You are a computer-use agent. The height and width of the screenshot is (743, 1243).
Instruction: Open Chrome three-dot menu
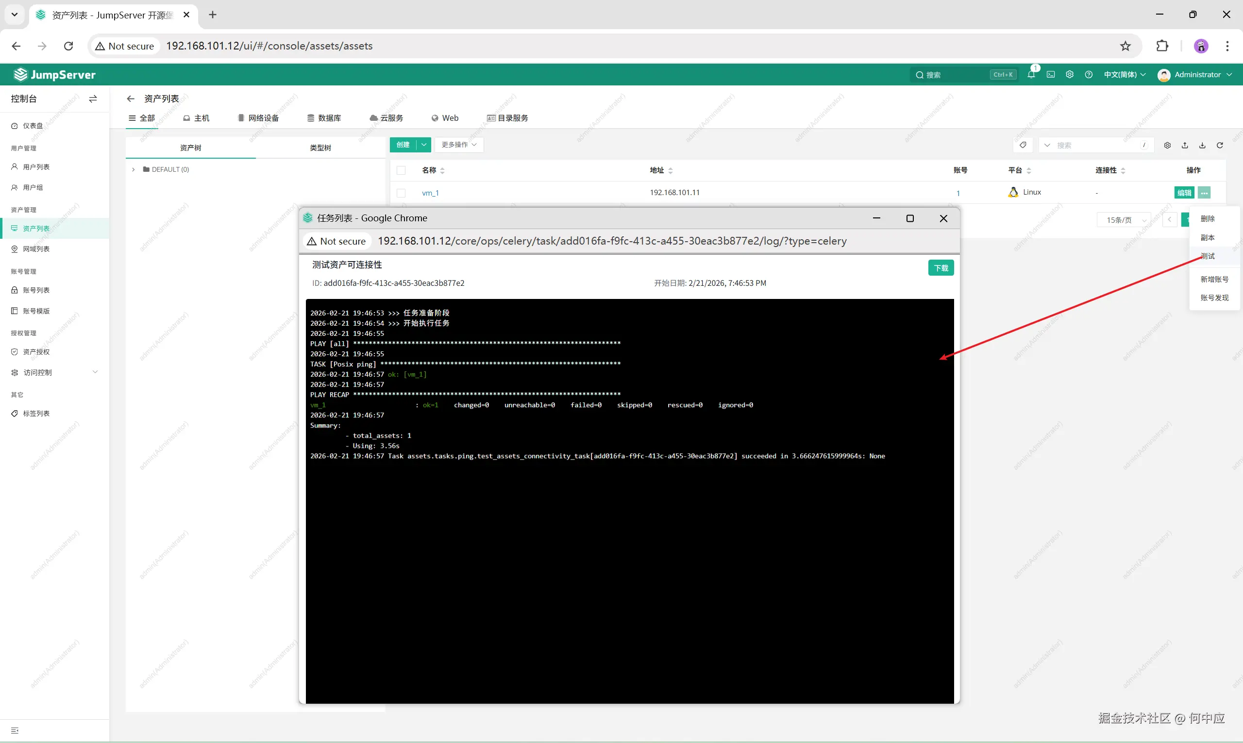click(1227, 46)
